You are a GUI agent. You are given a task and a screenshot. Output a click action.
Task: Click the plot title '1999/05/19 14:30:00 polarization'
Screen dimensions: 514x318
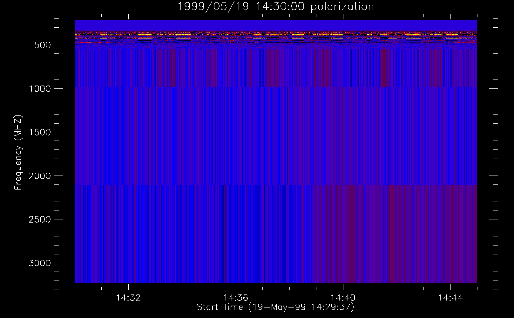pyautogui.click(x=275, y=7)
